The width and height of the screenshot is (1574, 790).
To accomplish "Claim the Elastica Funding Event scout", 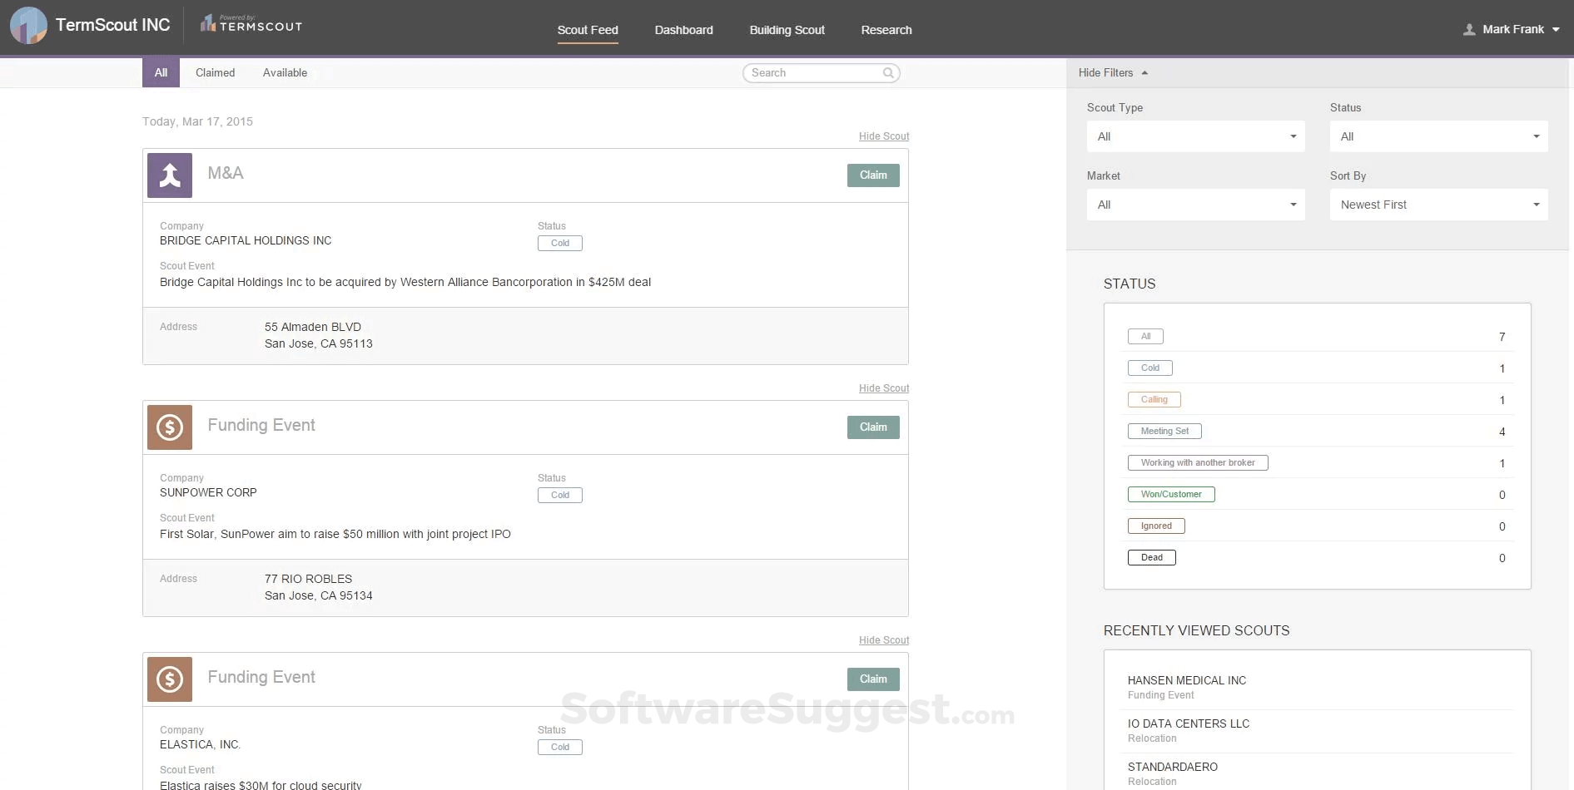I will tap(873, 679).
